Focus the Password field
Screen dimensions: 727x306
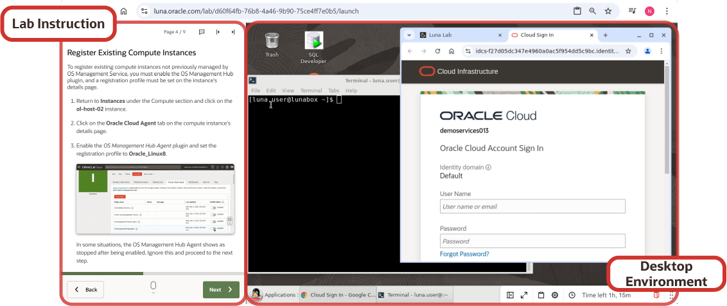532,241
